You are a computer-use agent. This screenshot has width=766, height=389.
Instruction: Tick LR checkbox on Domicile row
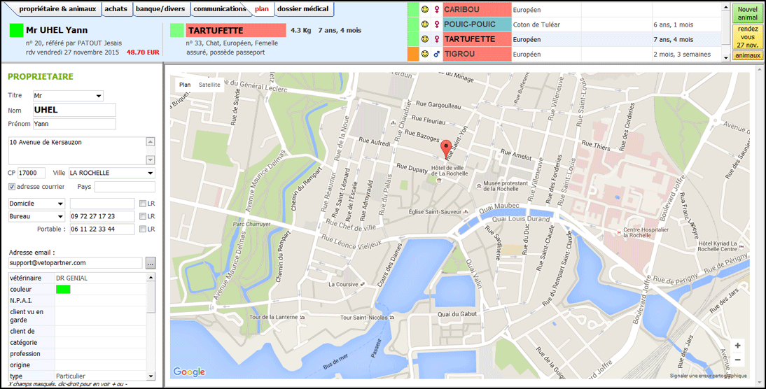click(143, 204)
